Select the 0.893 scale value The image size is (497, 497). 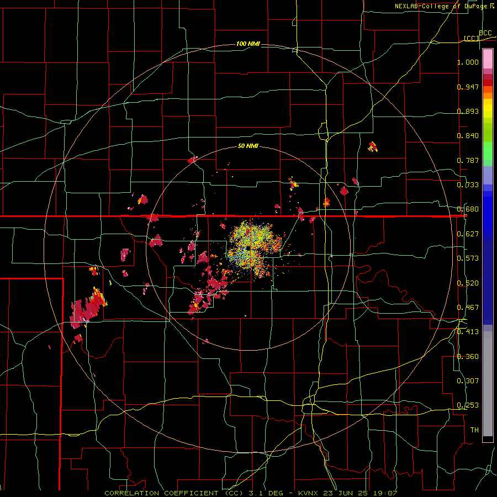point(468,111)
